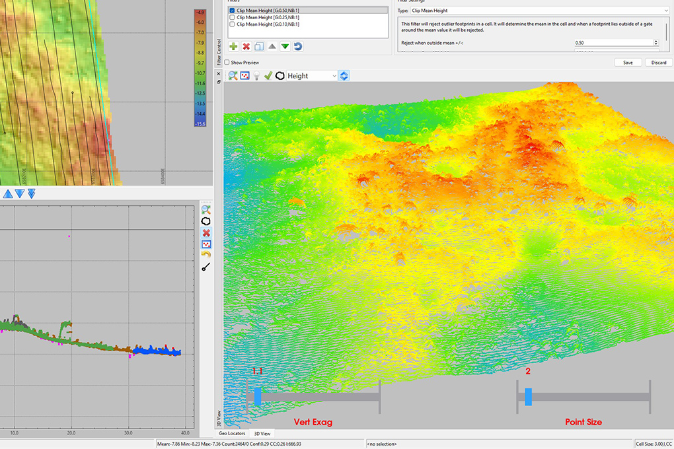Viewport: 674px width, 449px height.
Task: Add a new filter with green plus
Action: pyautogui.click(x=233, y=46)
